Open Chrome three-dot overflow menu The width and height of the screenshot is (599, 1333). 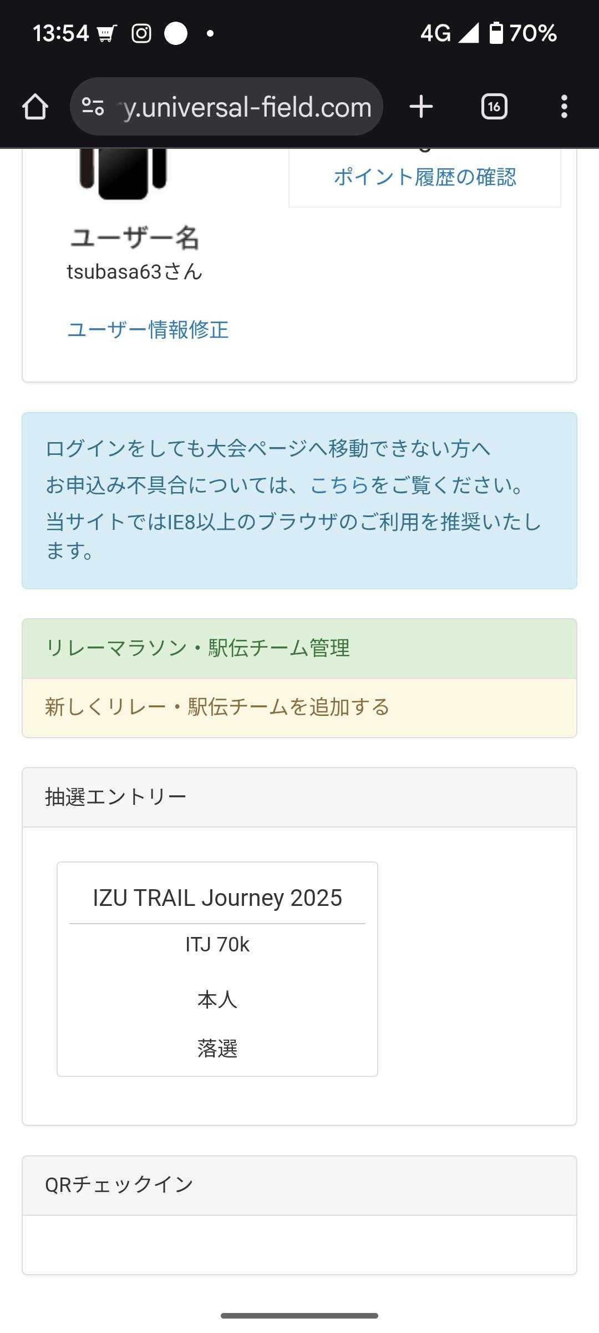tap(564, 107)
